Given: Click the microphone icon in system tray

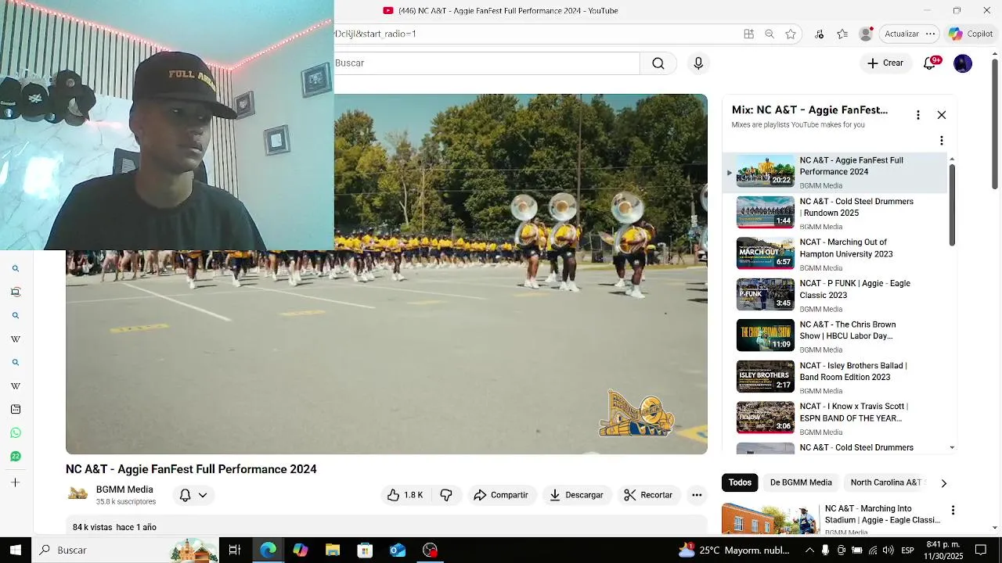Looking at the screenshot, I should [825, 550].
